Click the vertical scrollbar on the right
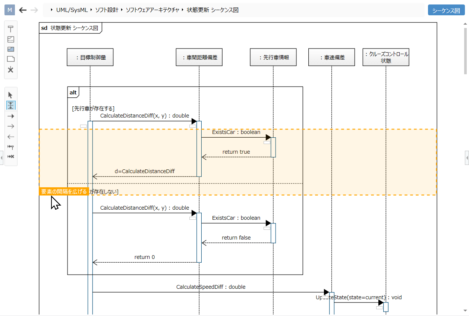This screenshot has width=469, height=316. click(465, 45)
